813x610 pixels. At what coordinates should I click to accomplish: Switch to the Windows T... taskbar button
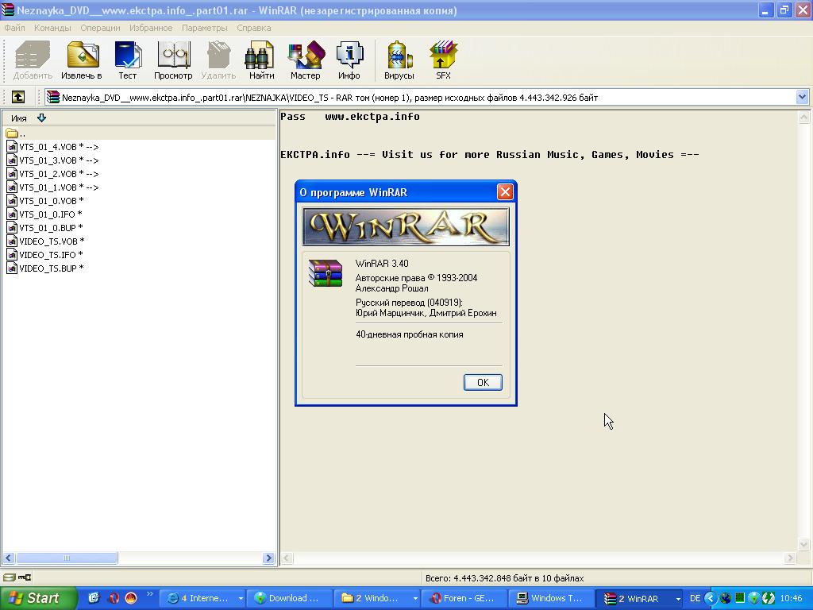point(551,598)
